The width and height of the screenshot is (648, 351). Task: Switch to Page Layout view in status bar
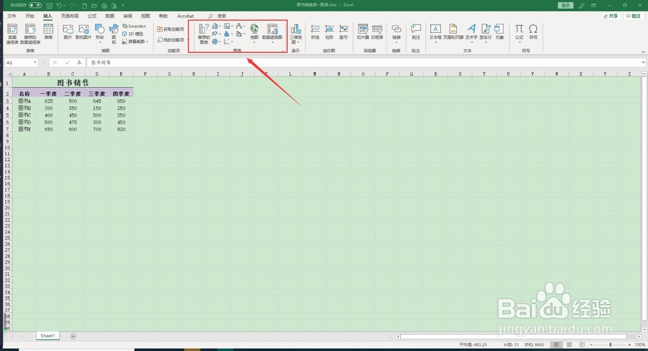(570, 345)
